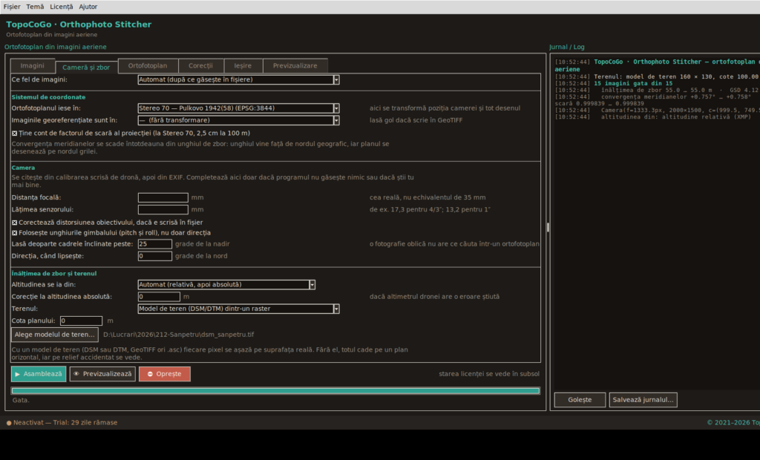Screen dimensions: 760x460
Task: Click the 'Sistemul de coordonate' section heading
Action: [48, 97]
